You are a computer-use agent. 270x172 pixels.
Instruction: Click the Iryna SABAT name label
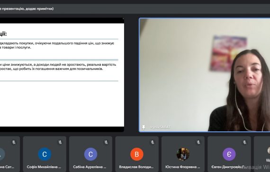160,127
